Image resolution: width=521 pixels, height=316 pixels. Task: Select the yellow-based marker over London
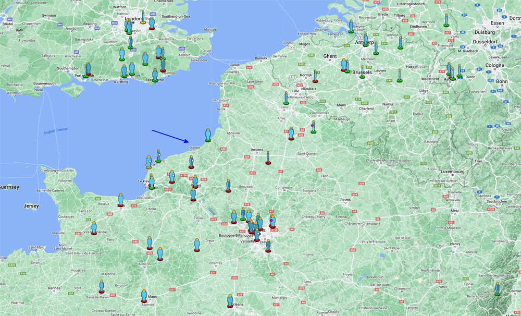coord(143,17)
